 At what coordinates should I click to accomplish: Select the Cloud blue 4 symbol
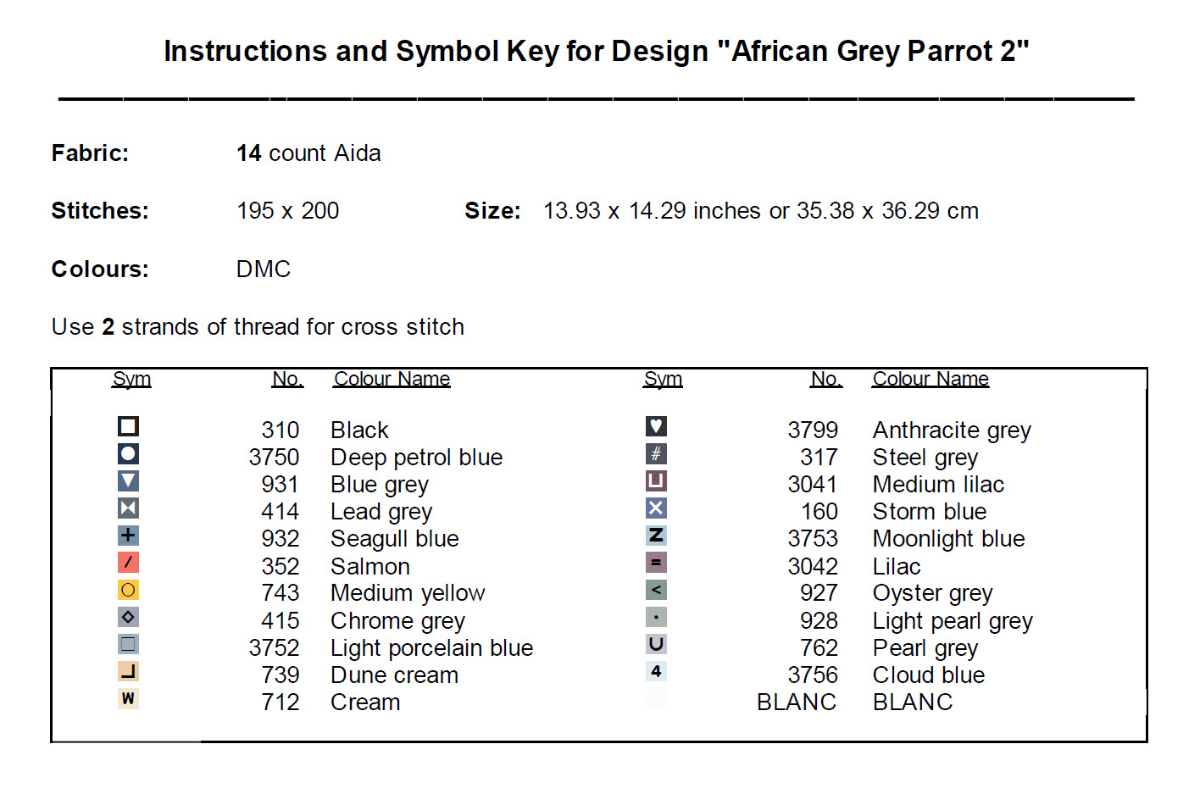pos(656,671)
